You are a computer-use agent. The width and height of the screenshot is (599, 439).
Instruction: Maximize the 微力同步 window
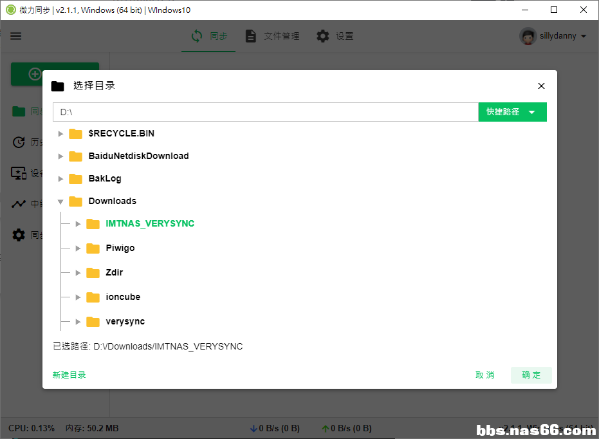click(554, 10)
